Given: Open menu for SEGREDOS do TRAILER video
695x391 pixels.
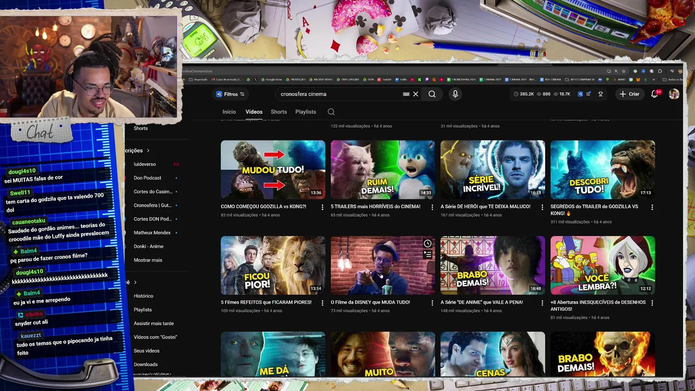Looking at the screenshot, I should (652, 207).
